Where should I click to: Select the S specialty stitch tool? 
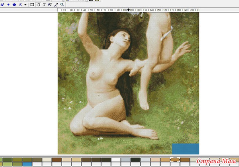(x=20, y=5)
